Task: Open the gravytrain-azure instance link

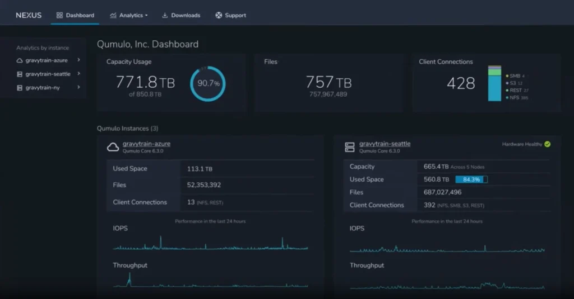Action: tap(146, 144)
